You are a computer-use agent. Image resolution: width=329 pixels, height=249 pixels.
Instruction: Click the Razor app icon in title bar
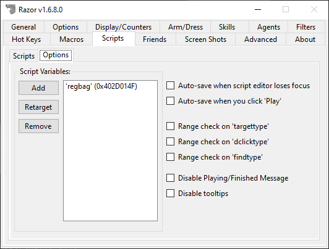click(x=11, y=9)
